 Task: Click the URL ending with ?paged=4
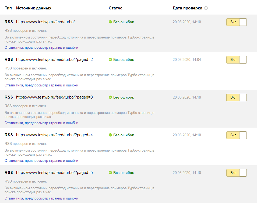pyautogui.click(x=54, y=135)
